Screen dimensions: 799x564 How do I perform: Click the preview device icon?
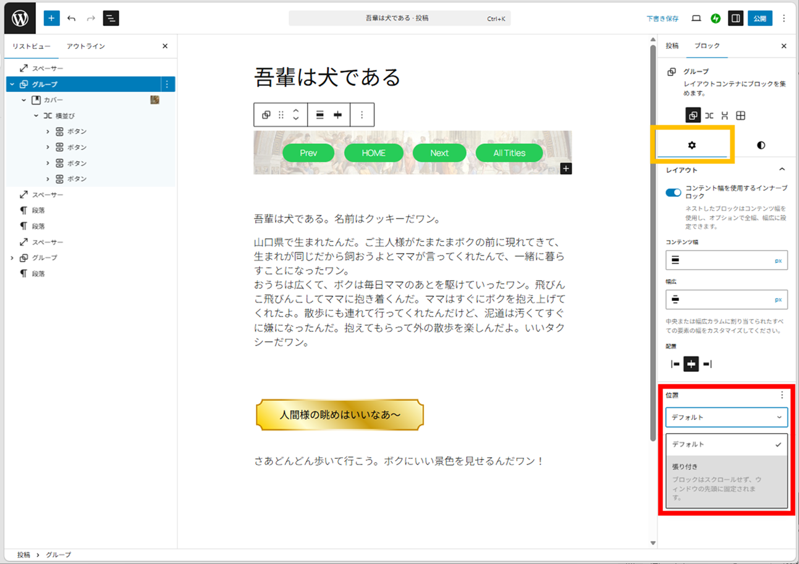[696, 19]
